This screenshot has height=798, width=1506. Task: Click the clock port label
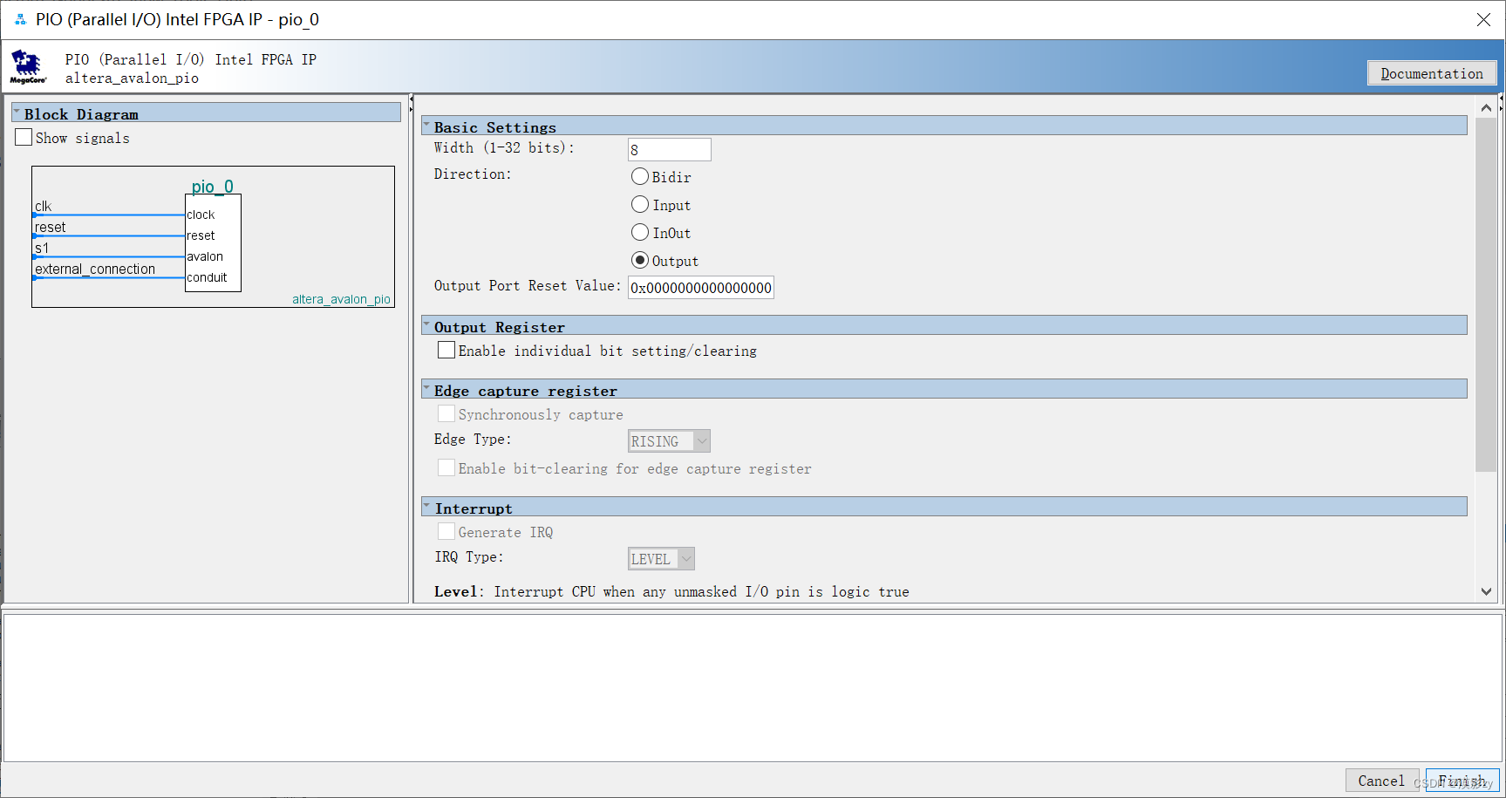click(201, 215)
